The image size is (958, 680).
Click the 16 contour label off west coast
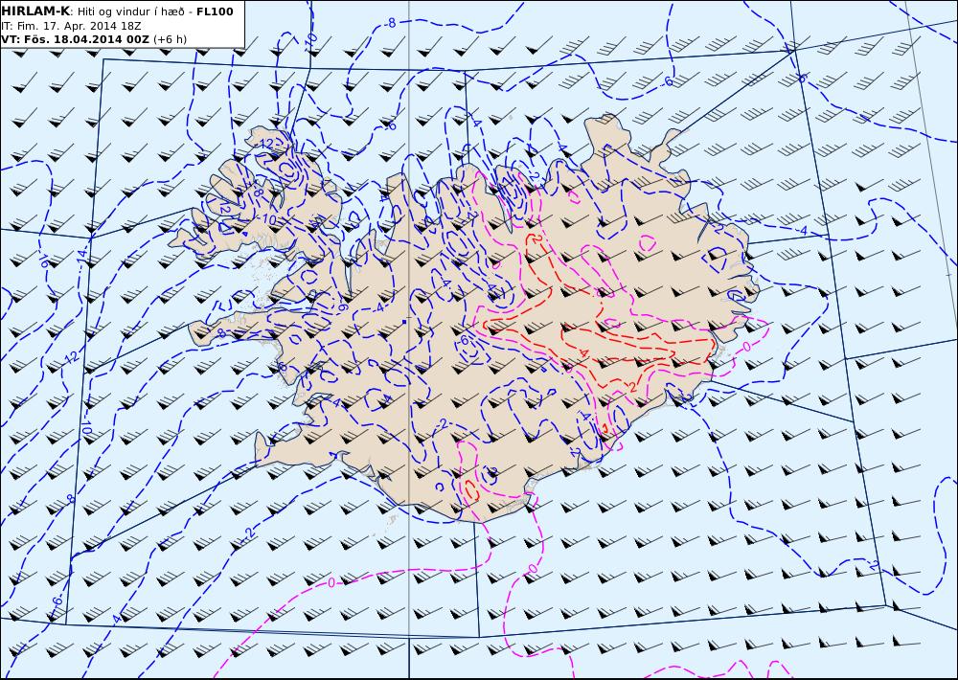[x=45, y=261]
